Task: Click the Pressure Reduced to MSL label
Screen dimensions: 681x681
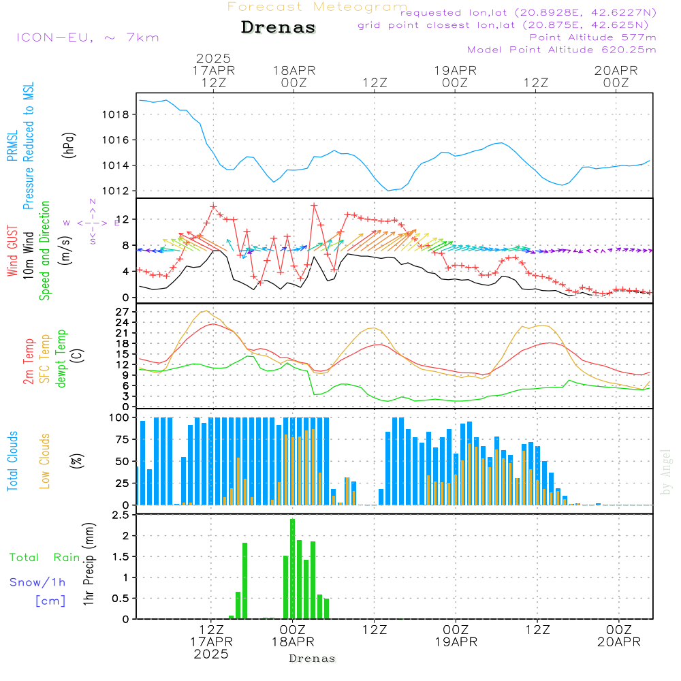Action: [28, 146]
